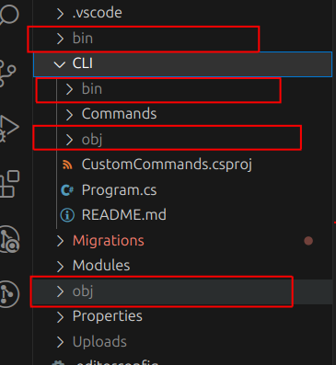Image resolution: width=336 pixels, height=365 pixels.
Task: Open the Run and Debug view icon
Action: coord(9,128)
